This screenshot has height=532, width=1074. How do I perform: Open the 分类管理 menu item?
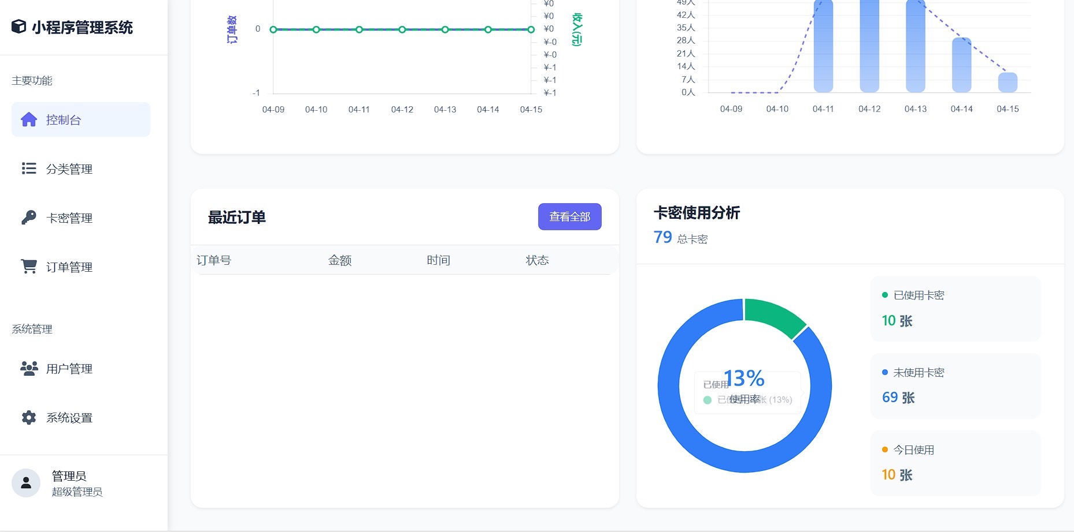[x=69, y=169]
